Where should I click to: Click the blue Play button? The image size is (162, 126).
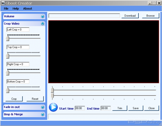(53, 107)
